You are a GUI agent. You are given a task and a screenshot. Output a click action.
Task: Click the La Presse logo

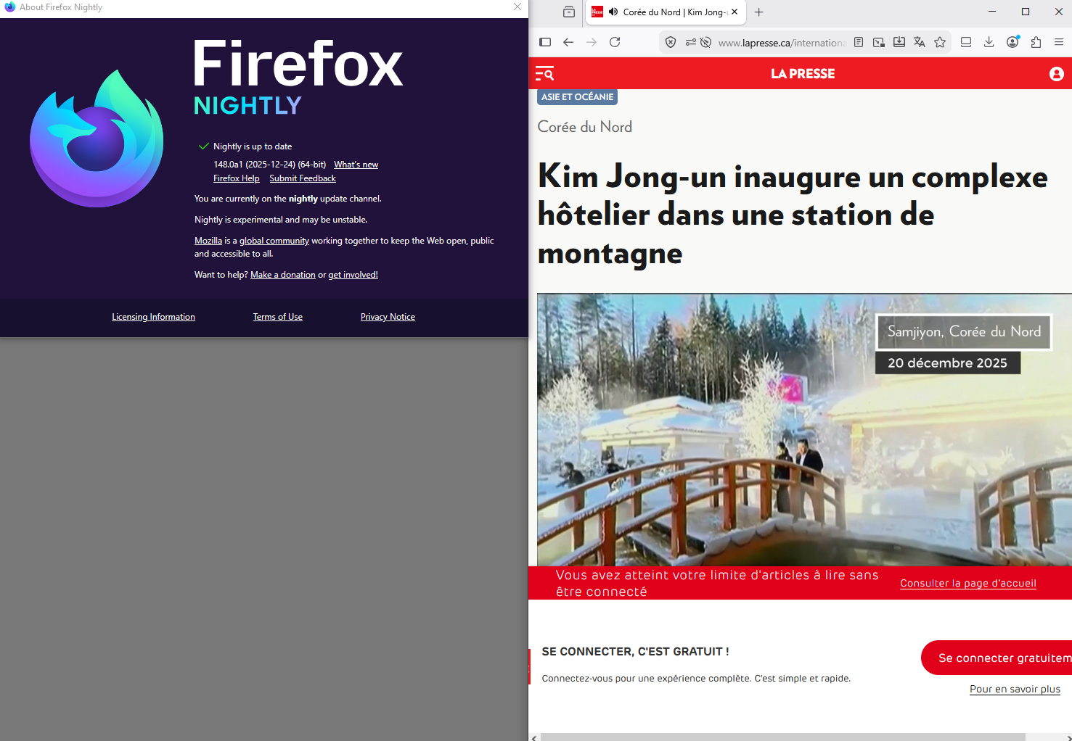tap(803, 73)
